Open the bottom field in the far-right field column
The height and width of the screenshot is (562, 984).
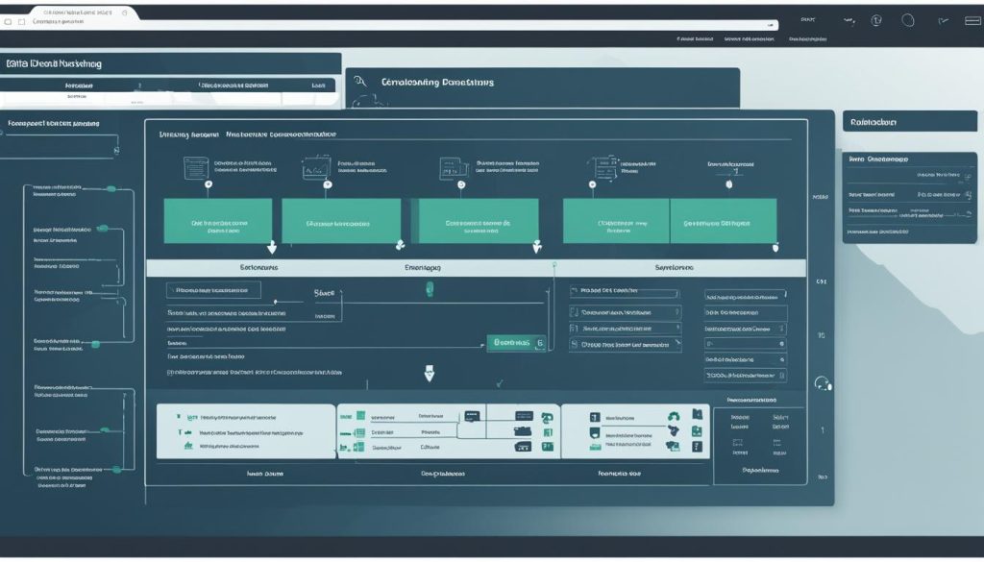click(746, 375)
